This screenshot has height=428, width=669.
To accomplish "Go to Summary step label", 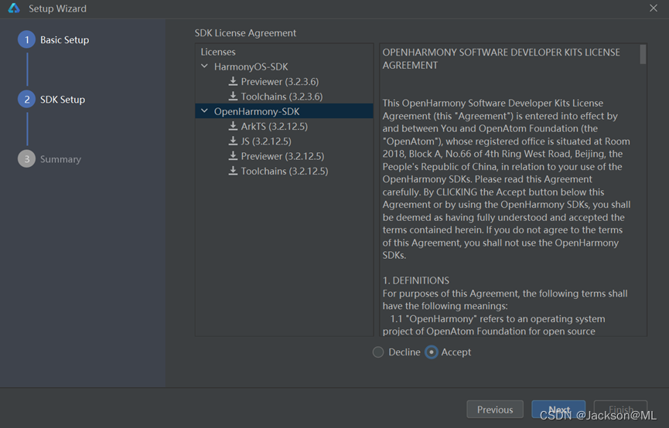I will (60, 159).
